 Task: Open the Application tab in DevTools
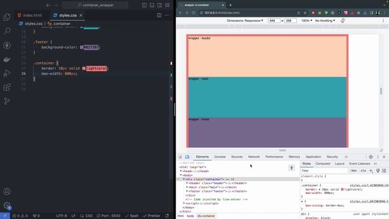313,157
